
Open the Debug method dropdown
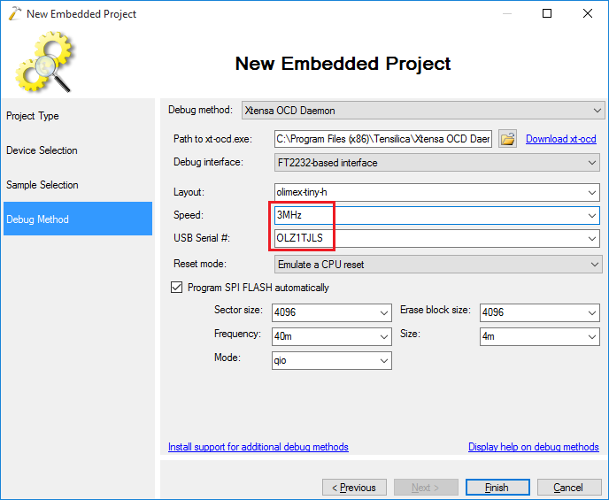point(423,111)
